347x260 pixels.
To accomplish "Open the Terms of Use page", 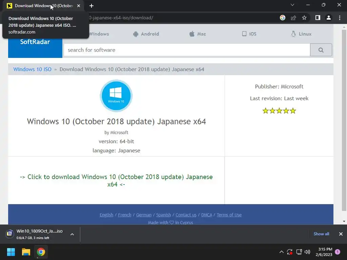I will tap(229, 215).
